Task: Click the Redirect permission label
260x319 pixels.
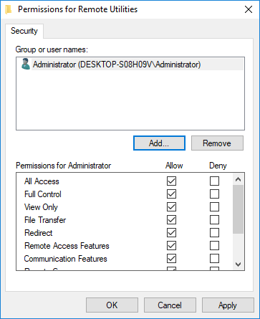Action: 39,233
